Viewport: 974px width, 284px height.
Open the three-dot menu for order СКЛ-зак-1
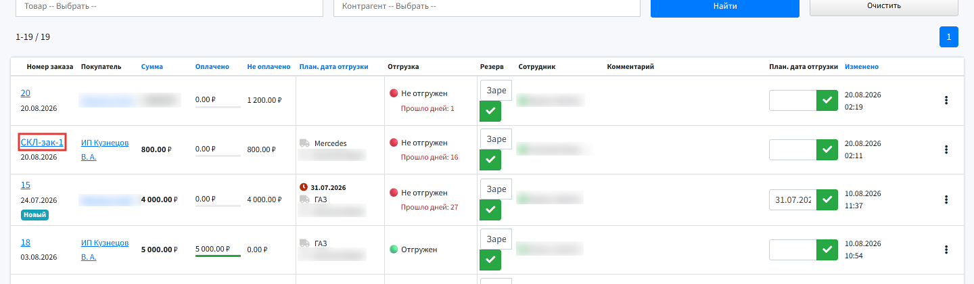946,149
